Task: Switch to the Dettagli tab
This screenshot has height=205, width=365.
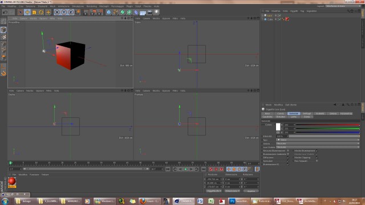Action: pyautogui.click(x=307, y=114)
